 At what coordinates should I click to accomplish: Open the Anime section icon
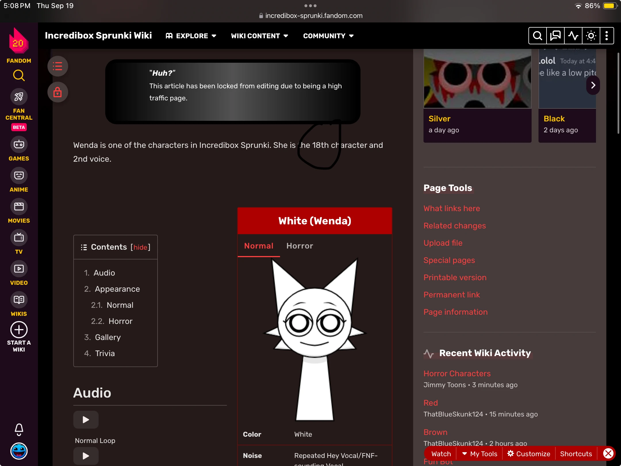click(19, 175)
